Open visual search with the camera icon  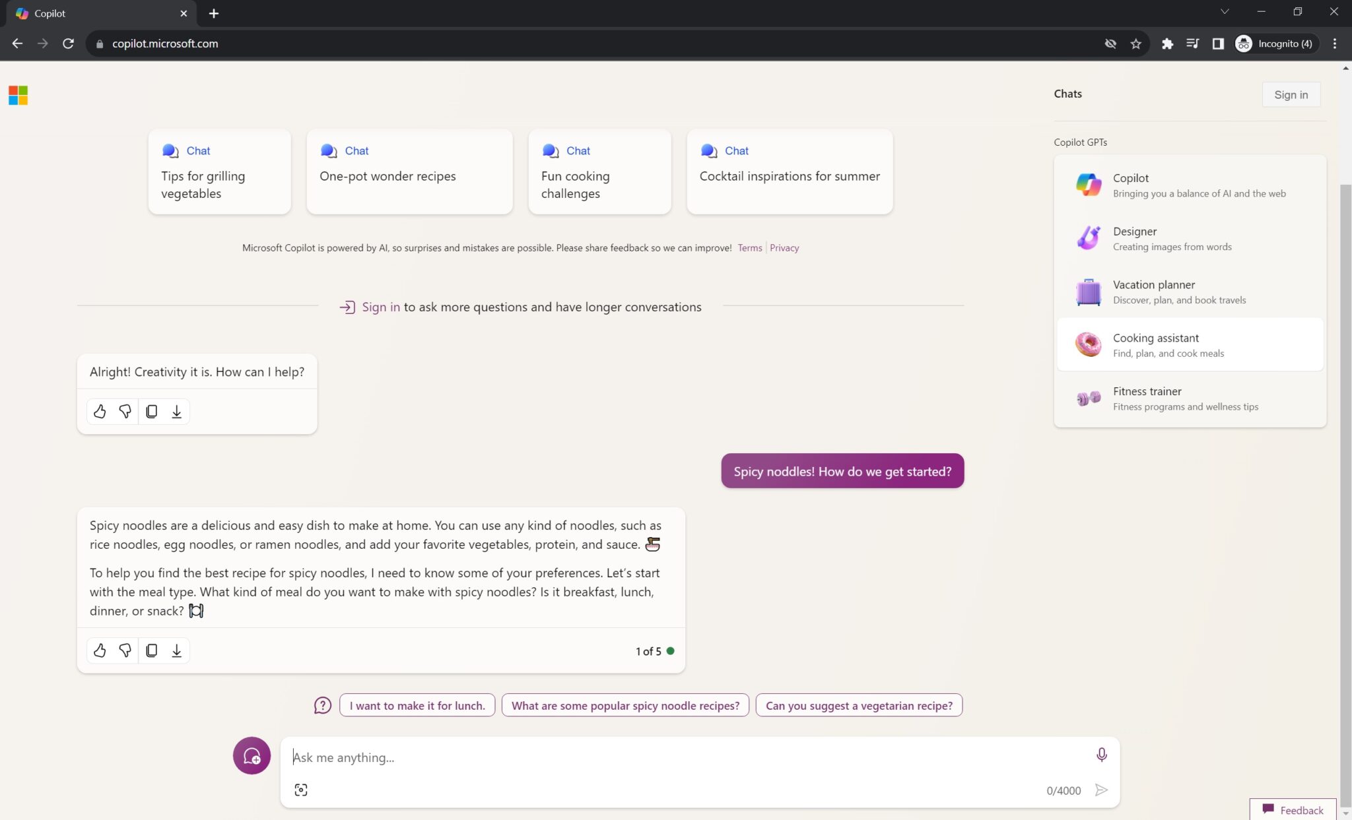301,789
